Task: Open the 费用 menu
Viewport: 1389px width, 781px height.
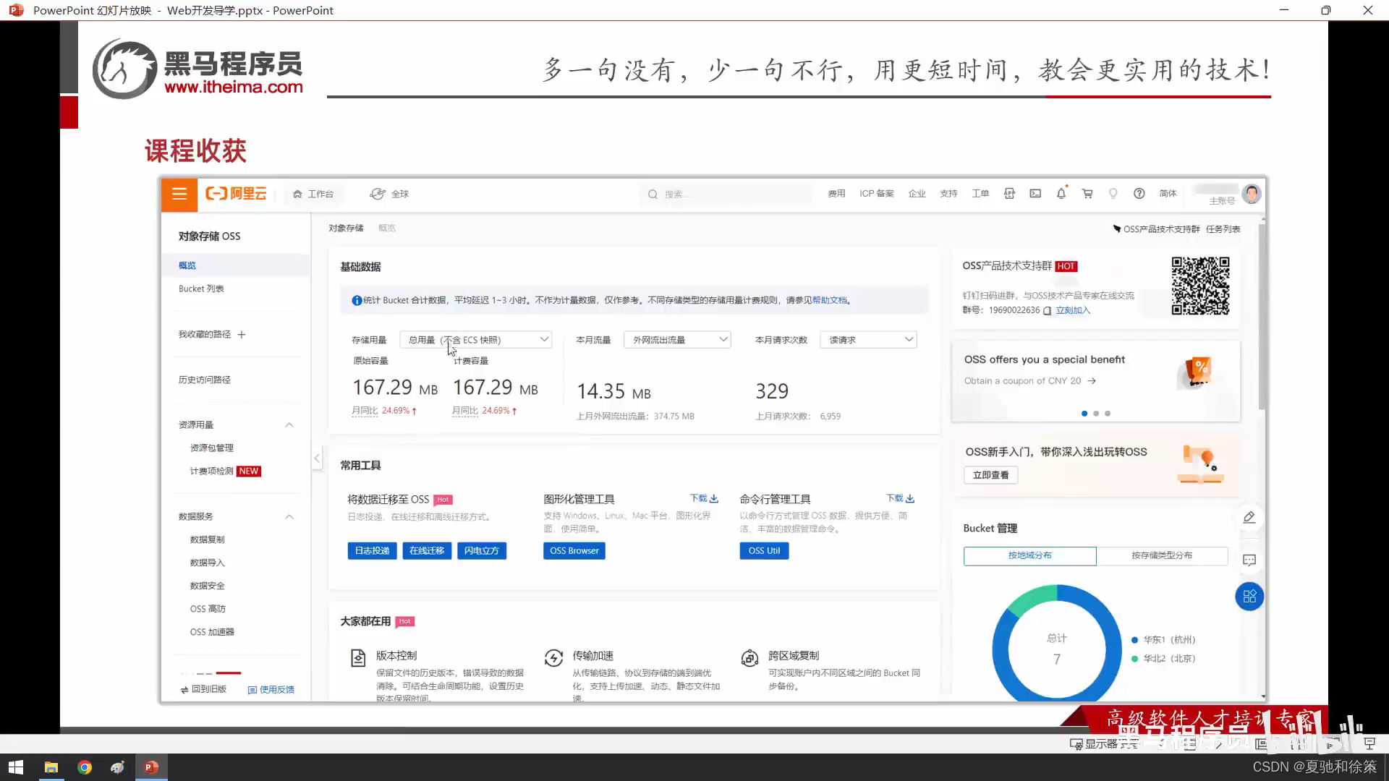Action: (x=836, y=194)
